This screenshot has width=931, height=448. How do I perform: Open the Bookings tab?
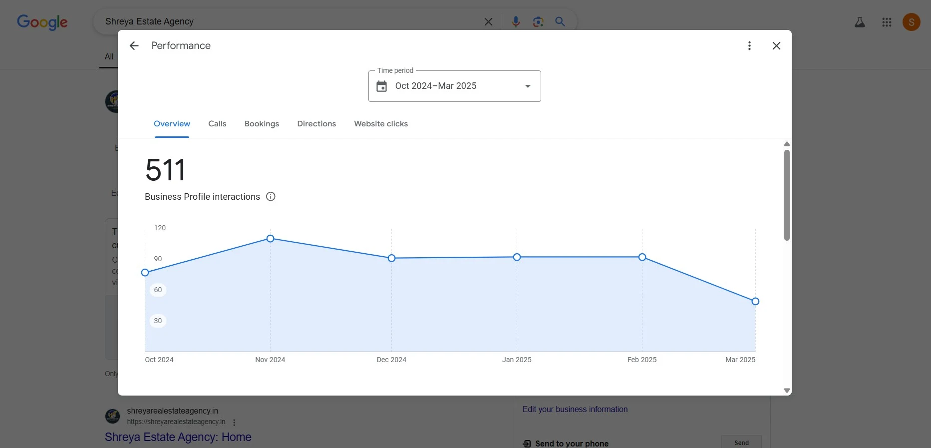pos(262,124)
